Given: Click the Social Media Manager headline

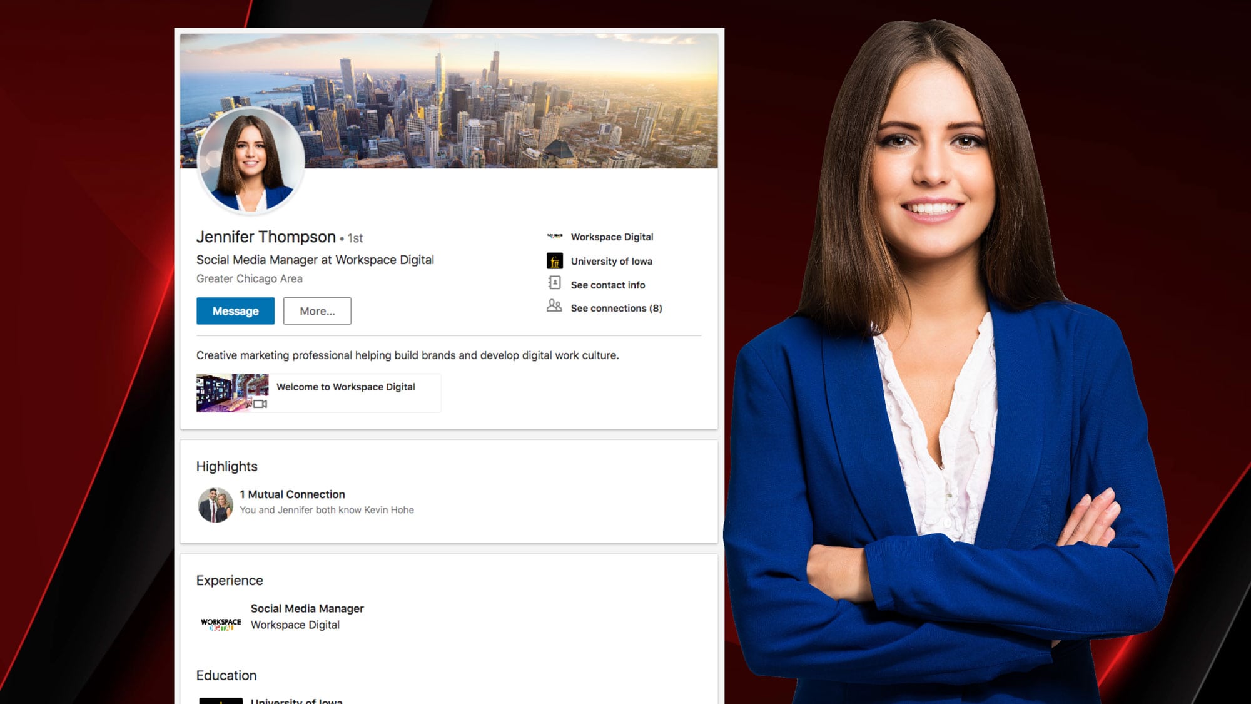Looking at the screenshot, I should coord(315,260).
